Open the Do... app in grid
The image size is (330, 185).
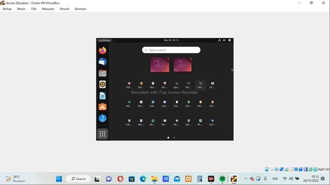tap(165, 85)
